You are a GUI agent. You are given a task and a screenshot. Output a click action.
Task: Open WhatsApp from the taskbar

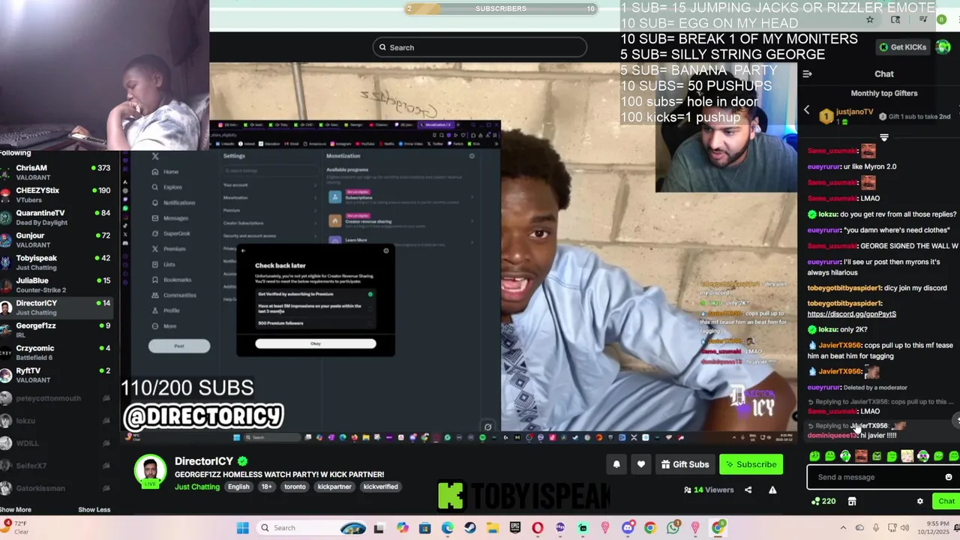click(x=672, y=528)
